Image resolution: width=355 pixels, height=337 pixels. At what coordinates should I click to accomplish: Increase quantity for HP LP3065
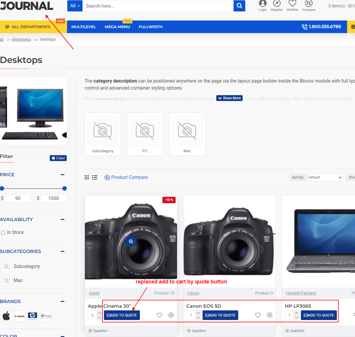tap(296, 313)
